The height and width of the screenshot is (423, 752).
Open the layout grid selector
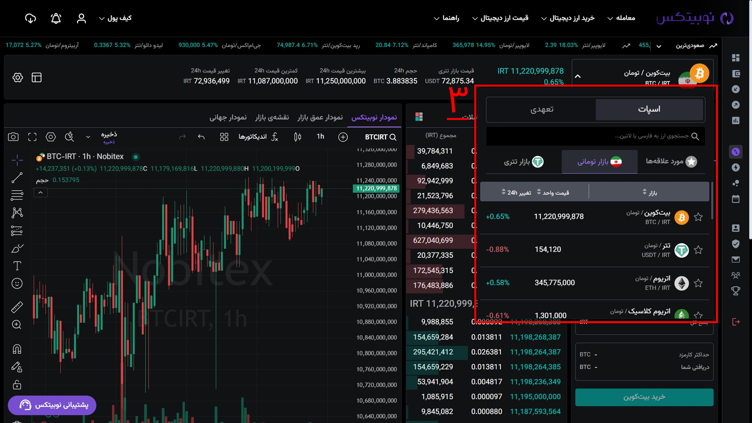(x=224, y=137)
